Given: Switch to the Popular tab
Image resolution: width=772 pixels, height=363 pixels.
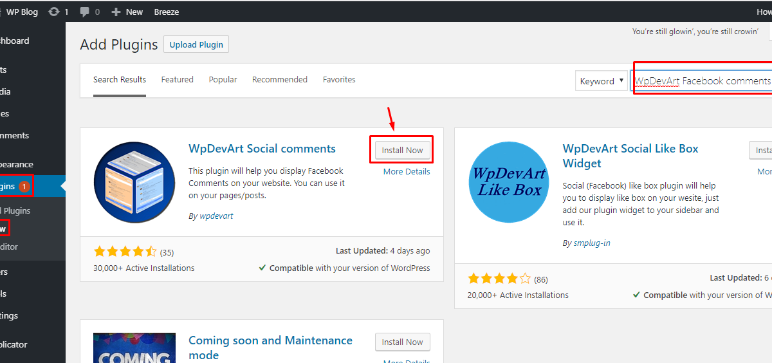Looking at the screenshot, I should pos(223,80).
